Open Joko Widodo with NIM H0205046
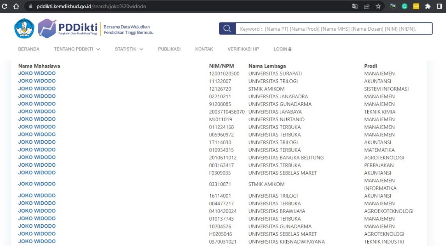The image size is (446, 246). 37,234
